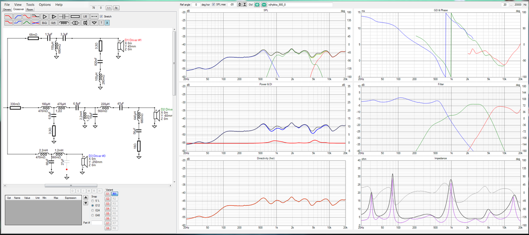The width and height of the screenshot is (529, 235).
Task: Insert an inductor coil component
Action: pyautogui.click(x=64, y=23)
